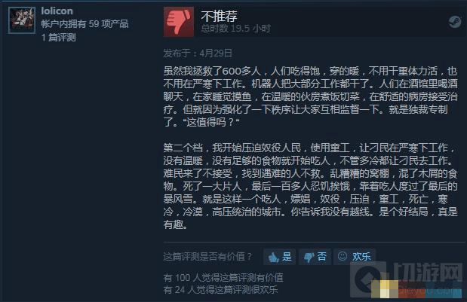
Task: Open the 1 篇评测 reviews link
Action: 58,38
